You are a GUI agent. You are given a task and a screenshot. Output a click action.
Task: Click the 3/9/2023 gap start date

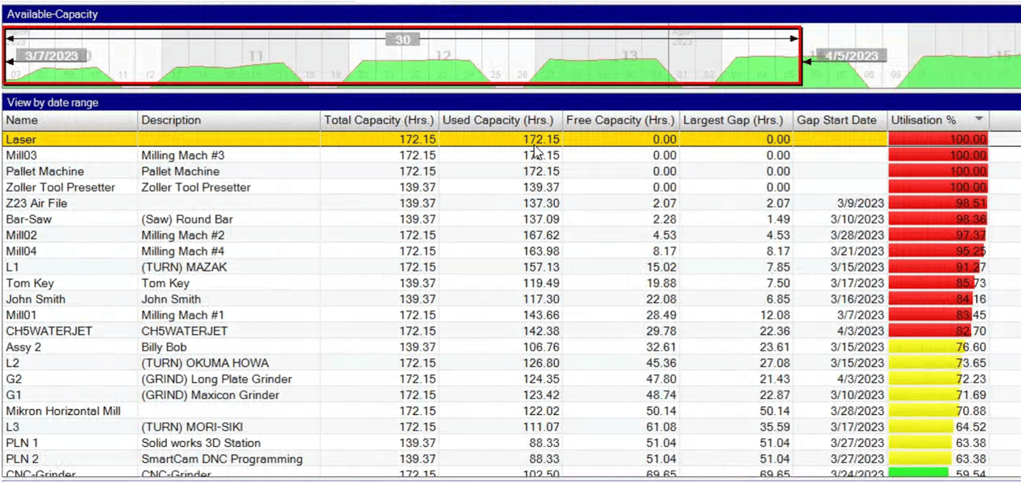860,203
